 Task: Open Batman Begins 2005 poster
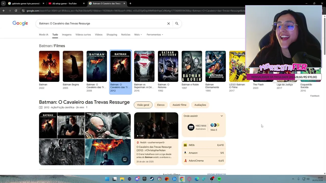73,66
